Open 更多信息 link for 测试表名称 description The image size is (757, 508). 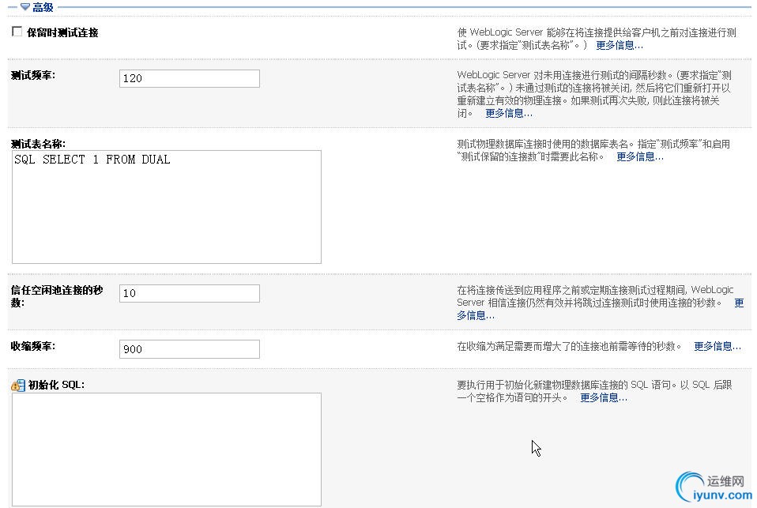(x=640, y=157)
